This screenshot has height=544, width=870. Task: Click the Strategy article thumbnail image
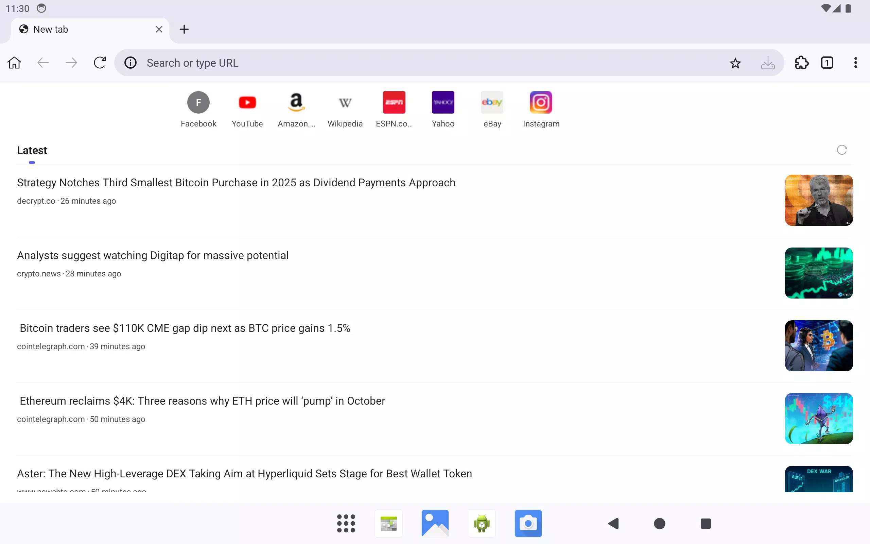819,200
